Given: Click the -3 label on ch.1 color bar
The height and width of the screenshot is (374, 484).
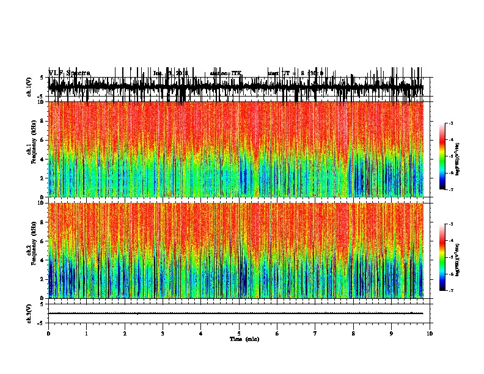Looking at the screenshot, I should click(x=450, y=123).
